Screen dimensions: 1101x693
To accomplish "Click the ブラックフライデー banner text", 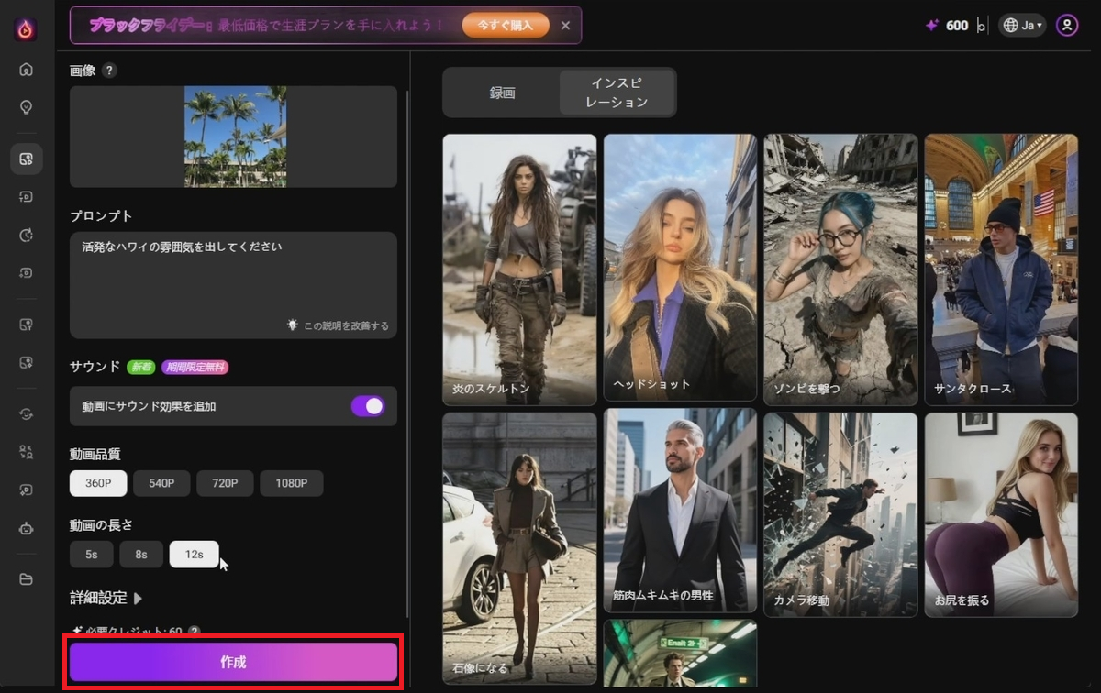I will (266, 26).
